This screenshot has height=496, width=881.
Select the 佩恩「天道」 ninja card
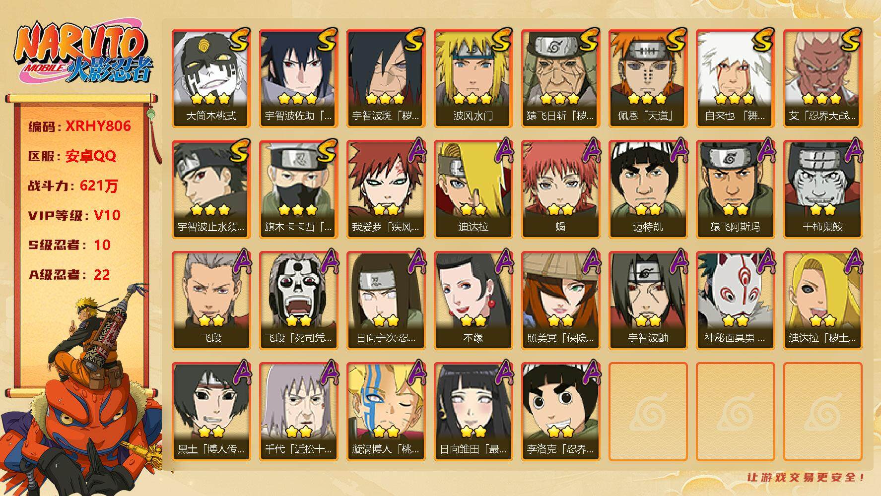coord(648,78)
